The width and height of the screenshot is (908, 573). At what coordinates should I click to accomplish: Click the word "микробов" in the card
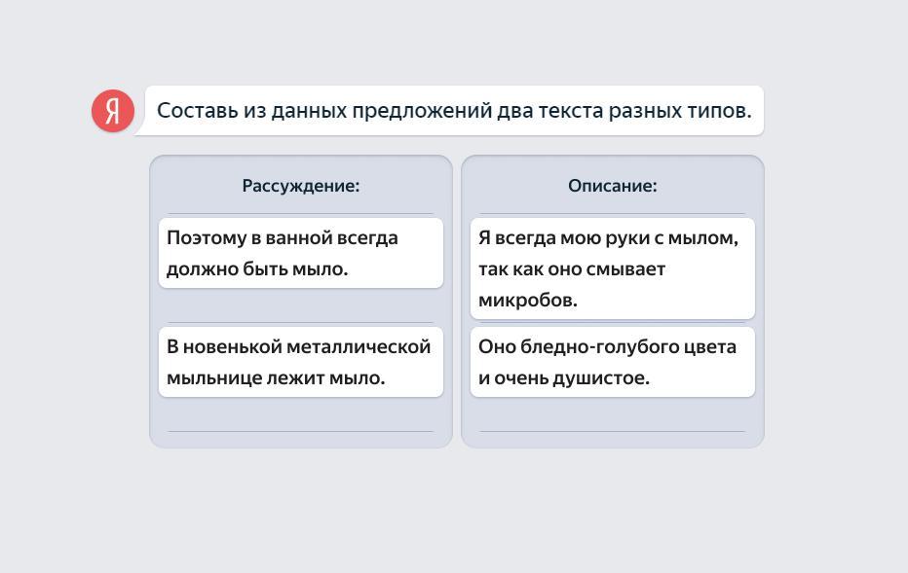coord(527,300)
